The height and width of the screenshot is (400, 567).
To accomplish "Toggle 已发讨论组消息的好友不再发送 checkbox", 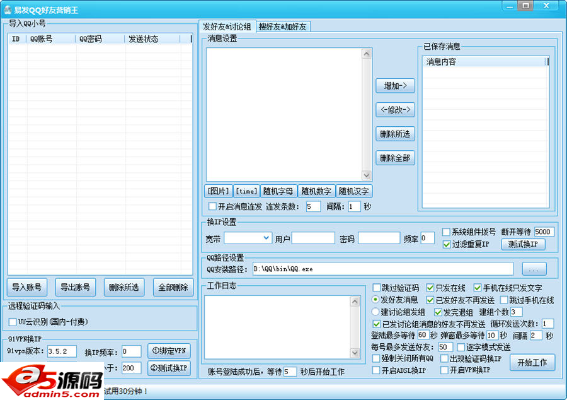I will tap(377, 324).
